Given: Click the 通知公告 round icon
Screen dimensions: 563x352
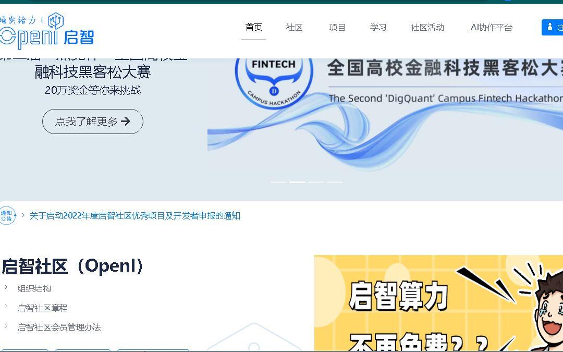Looking at the screenshot, I should click(7, 215).
